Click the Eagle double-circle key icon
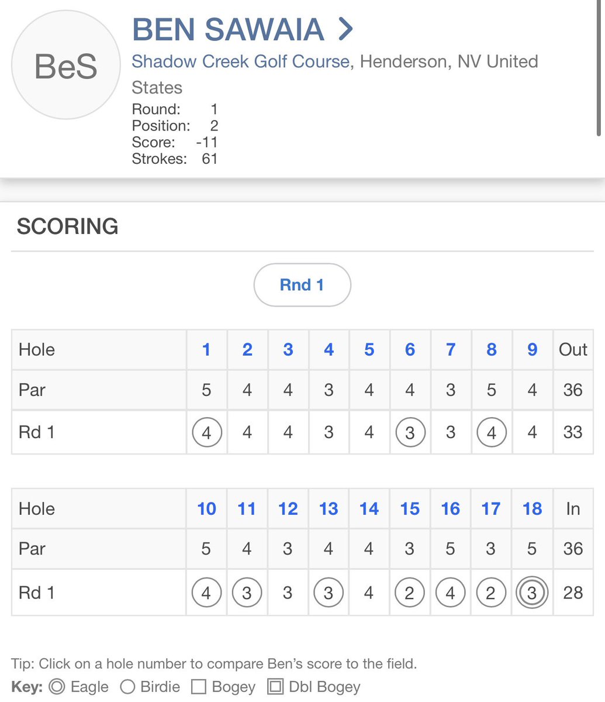Screen dimensions: 605x702 click(x=57, y=687)
